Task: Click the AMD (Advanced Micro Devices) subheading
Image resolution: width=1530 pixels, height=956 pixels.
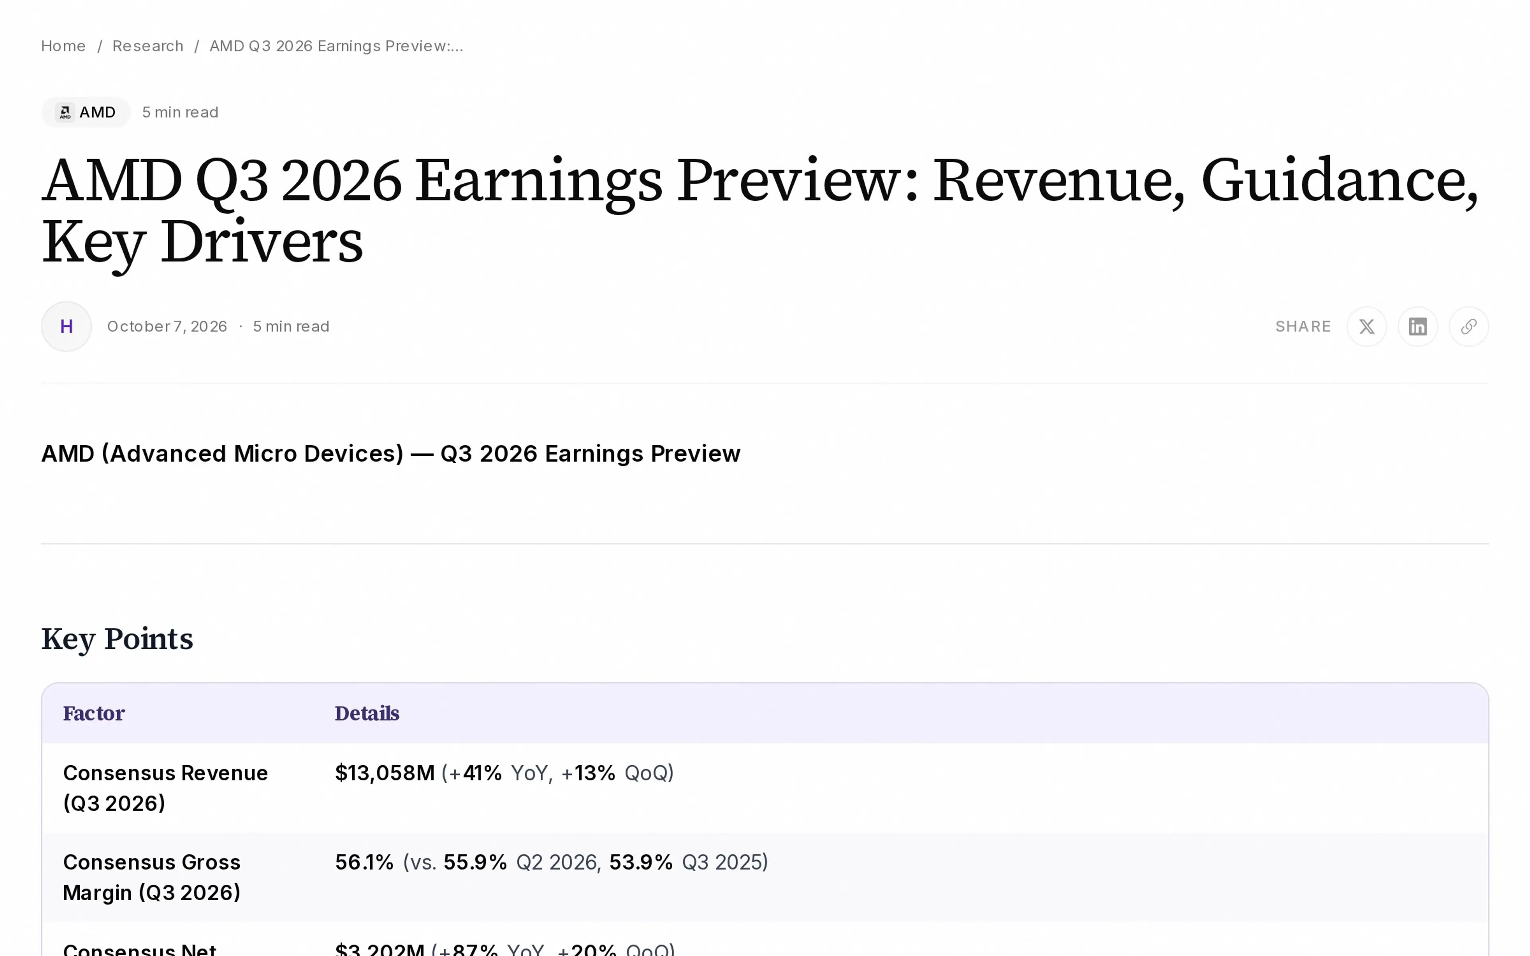Action: click(391, 453)
